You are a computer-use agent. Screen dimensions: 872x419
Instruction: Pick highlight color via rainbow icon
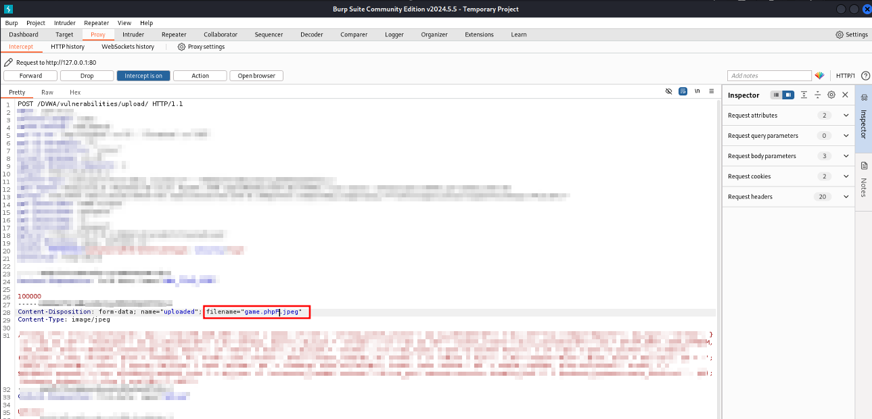819,76
